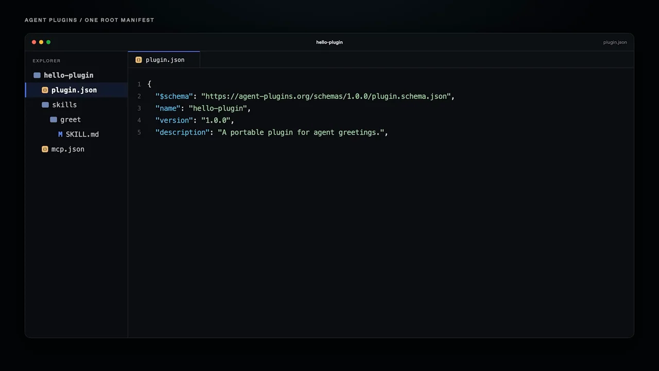Click line number 1 in the gutter
This screenshot has width=659, height=371.
point(139,84)
